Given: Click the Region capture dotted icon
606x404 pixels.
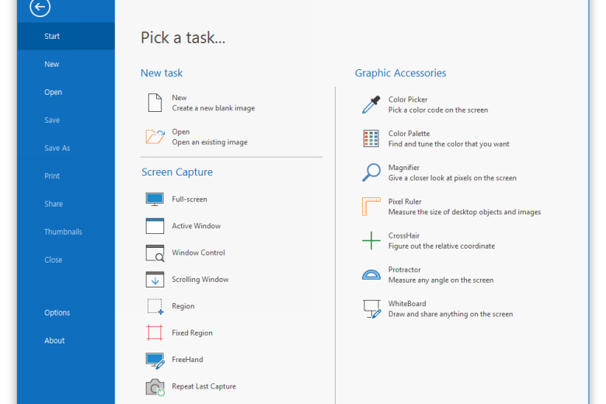Looking at the screenshot, I should coord(155,306).
